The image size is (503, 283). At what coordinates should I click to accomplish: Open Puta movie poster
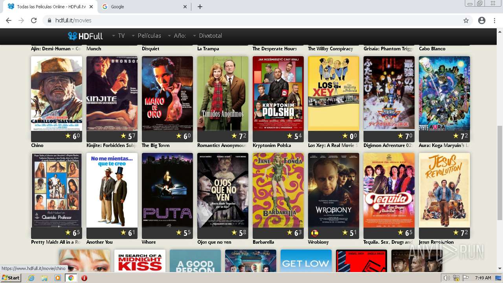167,190
